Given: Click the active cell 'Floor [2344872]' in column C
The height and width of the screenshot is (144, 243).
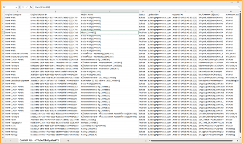Looking at the screenshot, I should pyautogui.click(x=110, y=33).
